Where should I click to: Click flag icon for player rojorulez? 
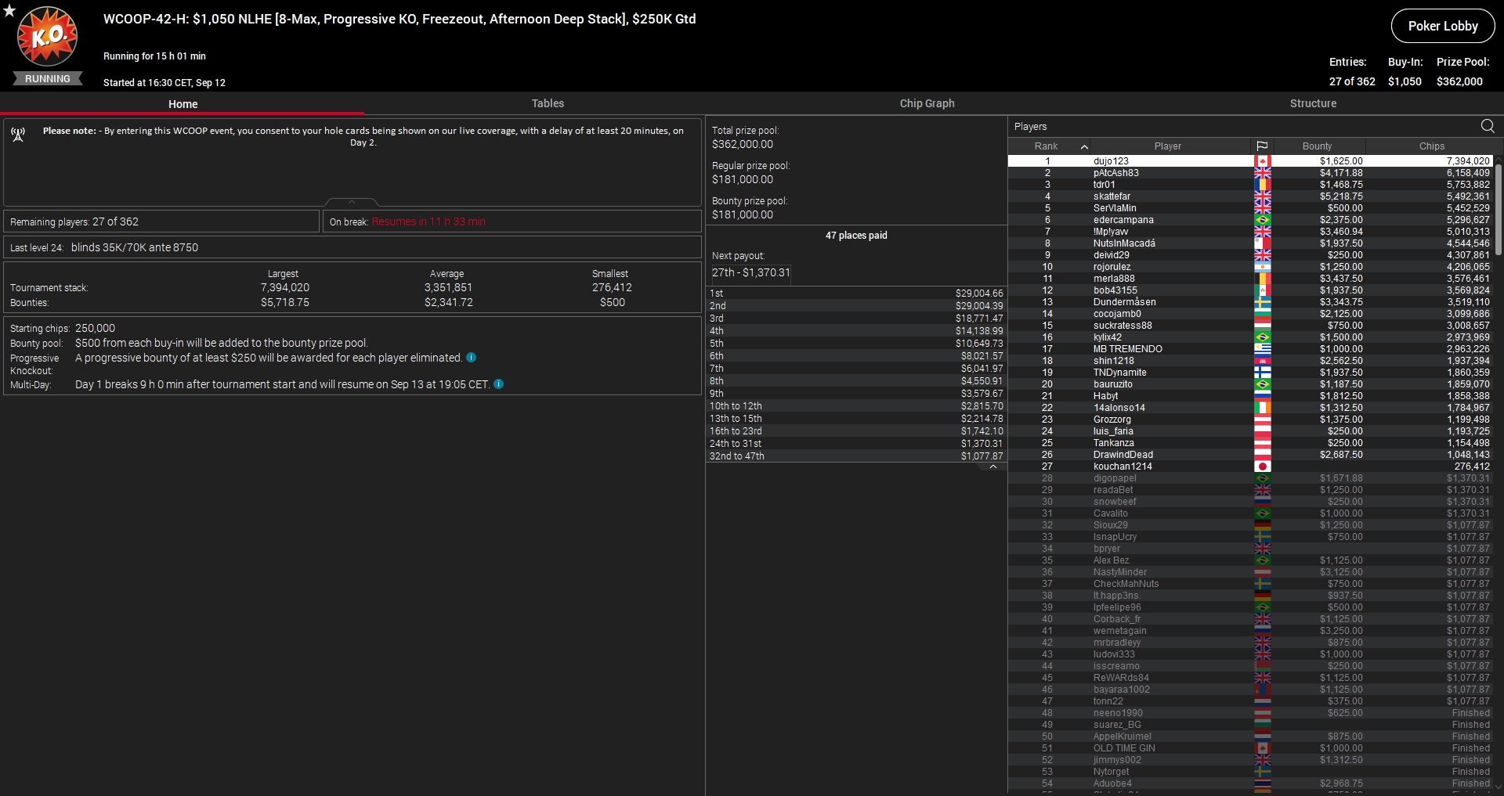[1262, 267]
